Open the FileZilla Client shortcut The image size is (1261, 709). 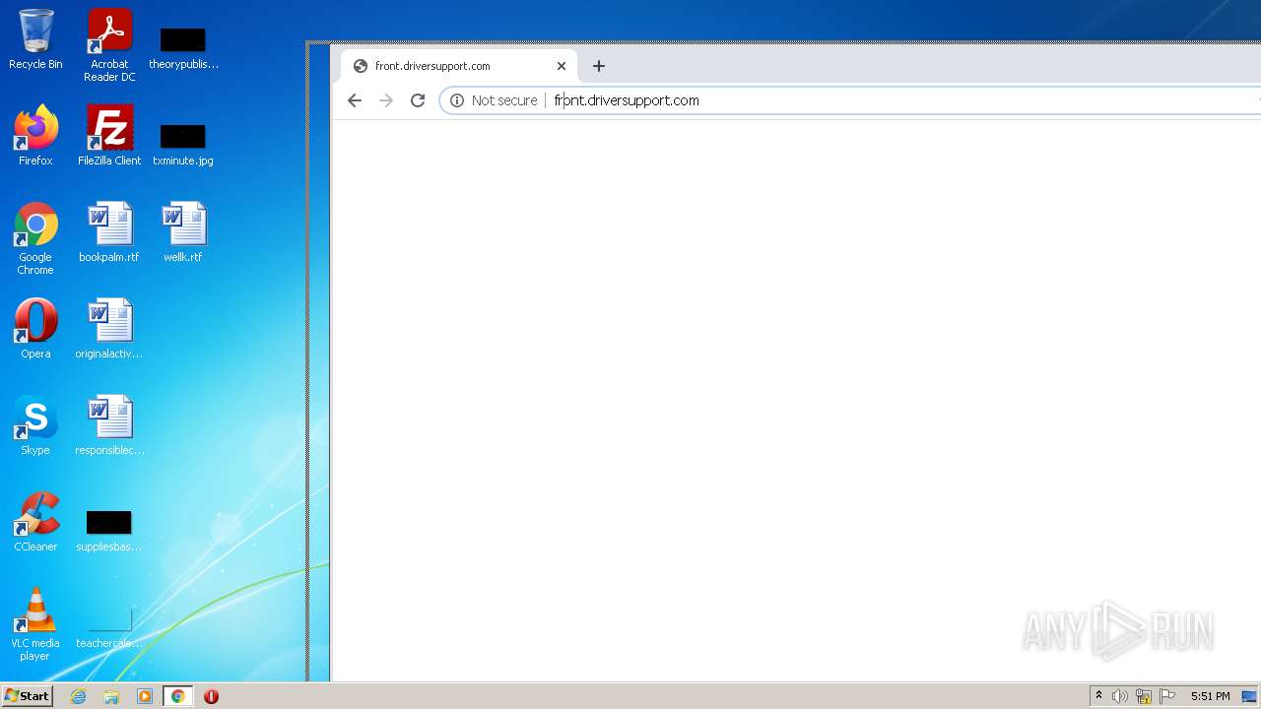tap(109, 136)
